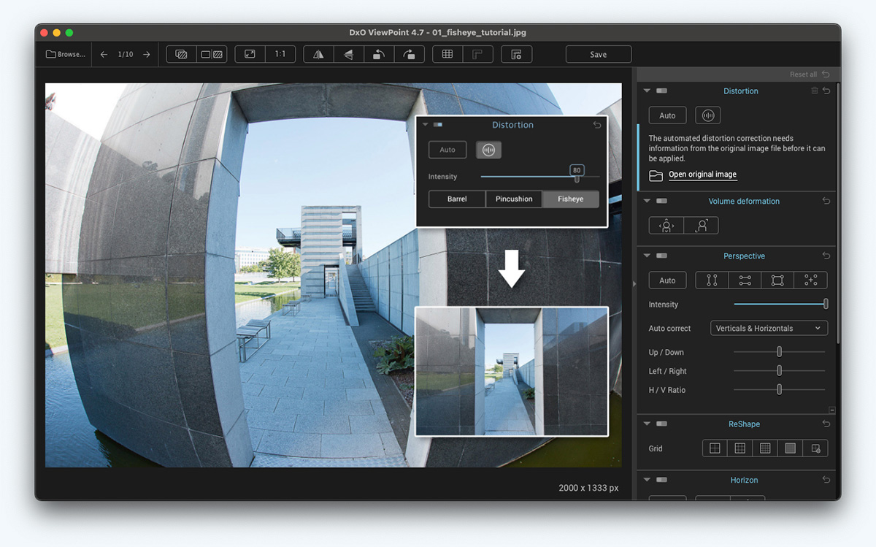
Task: Switch to side-by-side compare view
Action: (x=212, y=55)
